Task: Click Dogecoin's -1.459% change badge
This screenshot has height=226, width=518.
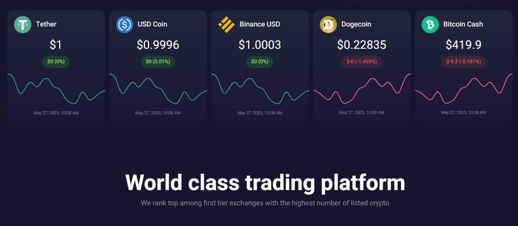Action: pos(362,62)
